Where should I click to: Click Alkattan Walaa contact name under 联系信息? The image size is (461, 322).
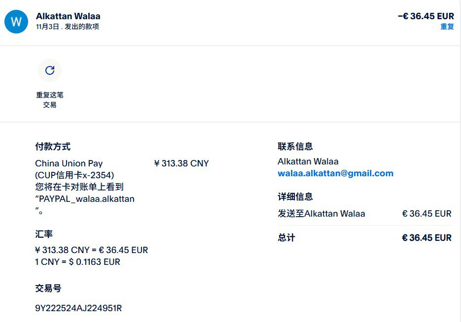click(x=308, y=161)
